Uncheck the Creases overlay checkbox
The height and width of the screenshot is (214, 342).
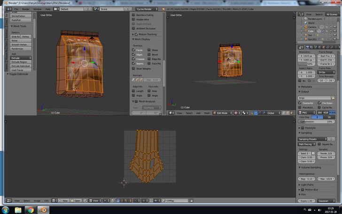tap(133, 59)
